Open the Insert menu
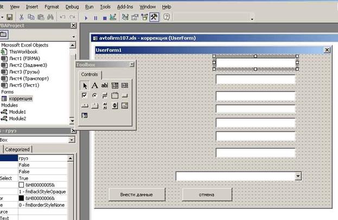338x220 pixels. 32,7
